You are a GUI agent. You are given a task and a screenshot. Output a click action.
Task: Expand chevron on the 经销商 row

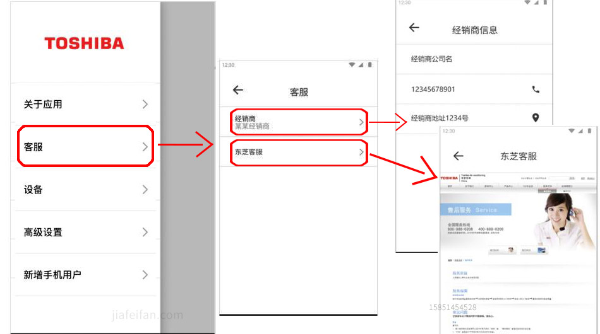(361, 122)
